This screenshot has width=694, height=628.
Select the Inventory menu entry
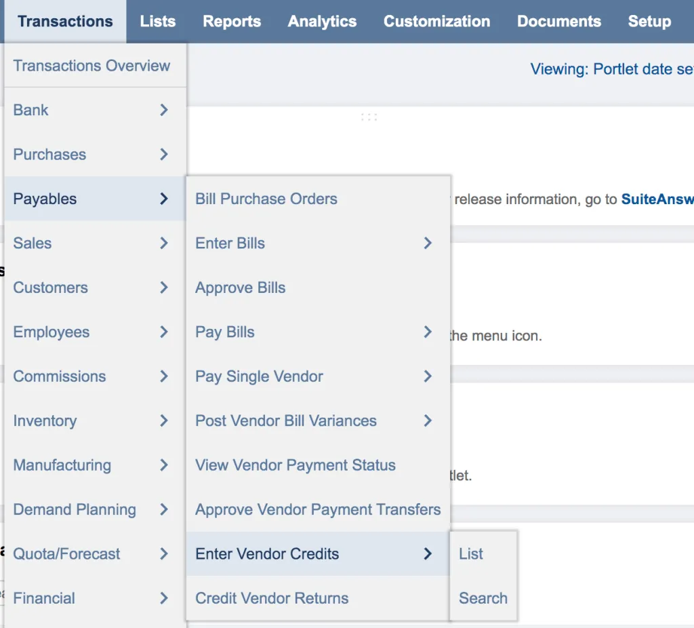click(95, 420)
